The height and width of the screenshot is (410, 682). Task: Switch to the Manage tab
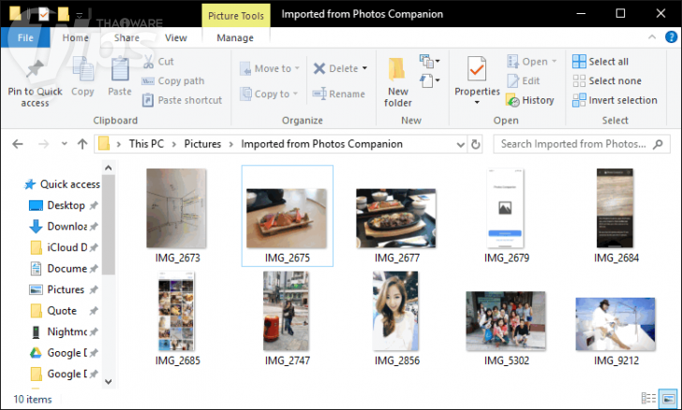[x=235, y=37]
